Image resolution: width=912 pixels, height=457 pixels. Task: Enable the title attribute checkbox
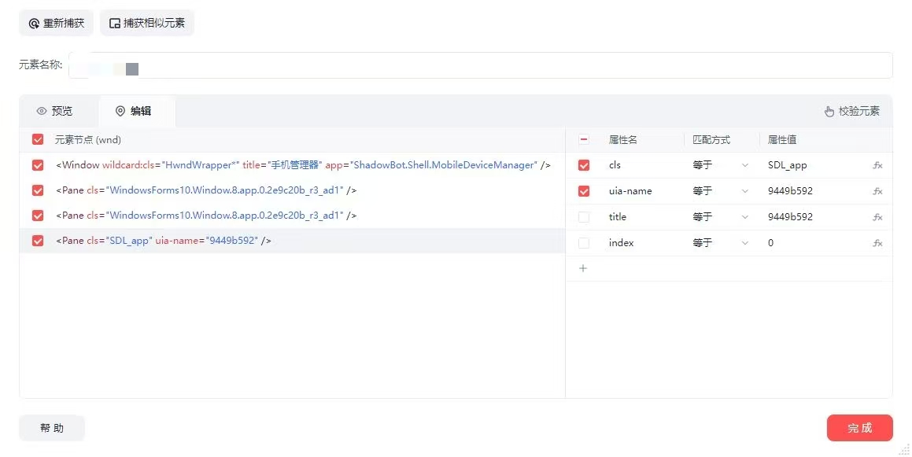pos(583,217)
